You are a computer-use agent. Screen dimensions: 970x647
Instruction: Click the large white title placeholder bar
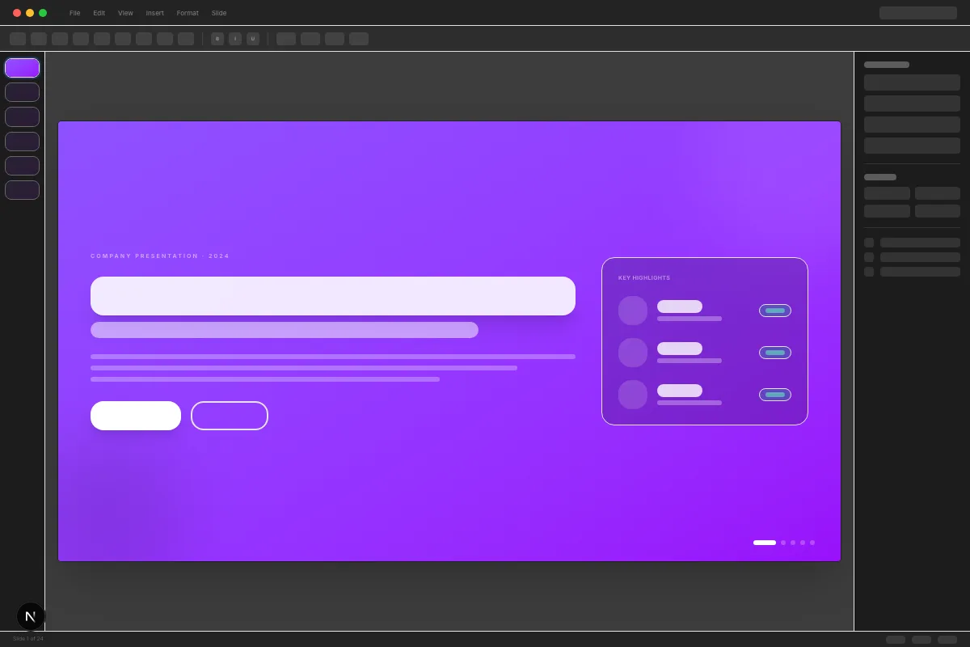click(333, 296)
